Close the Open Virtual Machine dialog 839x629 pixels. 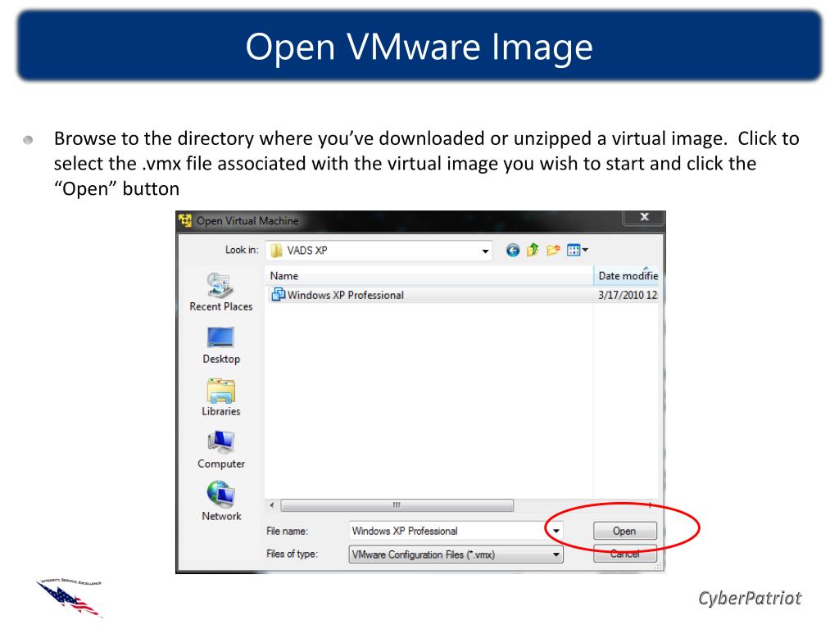click(644, 216)
